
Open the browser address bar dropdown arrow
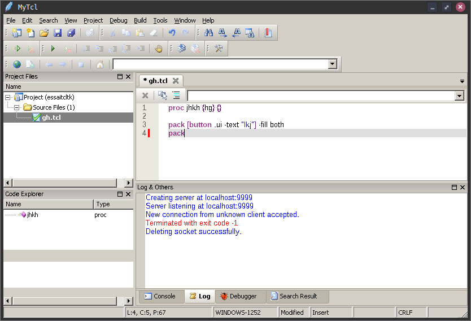tap(333, 64)
